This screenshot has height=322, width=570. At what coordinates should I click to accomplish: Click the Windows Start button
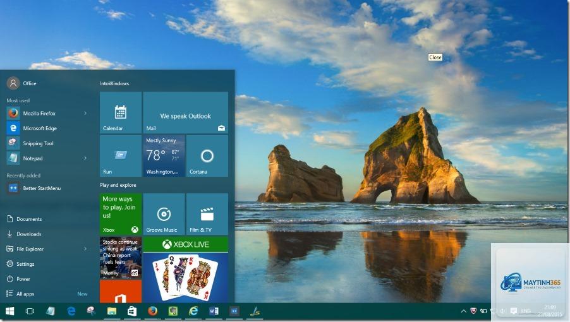(10, 311)
